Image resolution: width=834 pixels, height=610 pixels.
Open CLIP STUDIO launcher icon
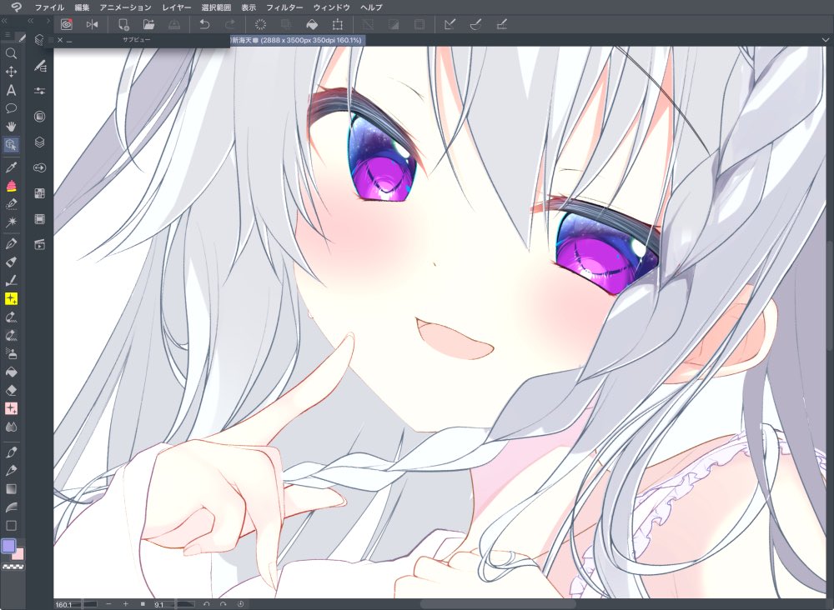66,24
